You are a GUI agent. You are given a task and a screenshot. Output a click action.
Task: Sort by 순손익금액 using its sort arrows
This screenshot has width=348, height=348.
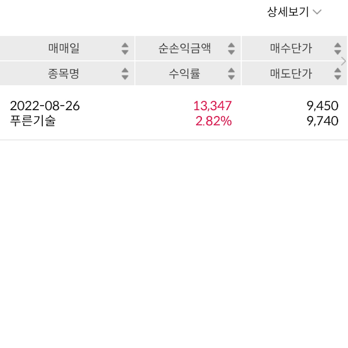tap(231, 49)
